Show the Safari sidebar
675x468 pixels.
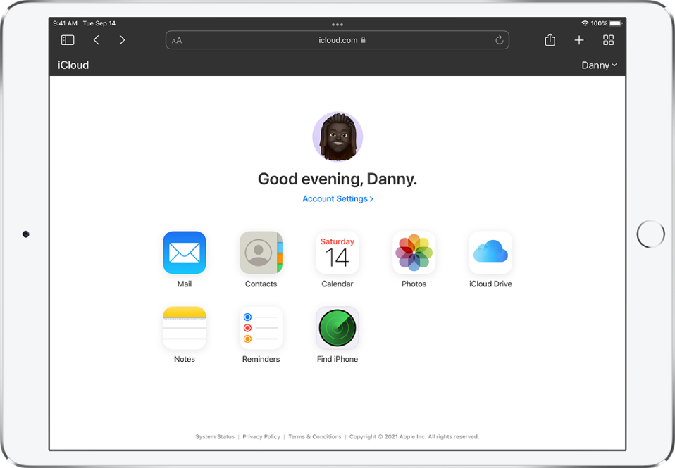[68, 40]
